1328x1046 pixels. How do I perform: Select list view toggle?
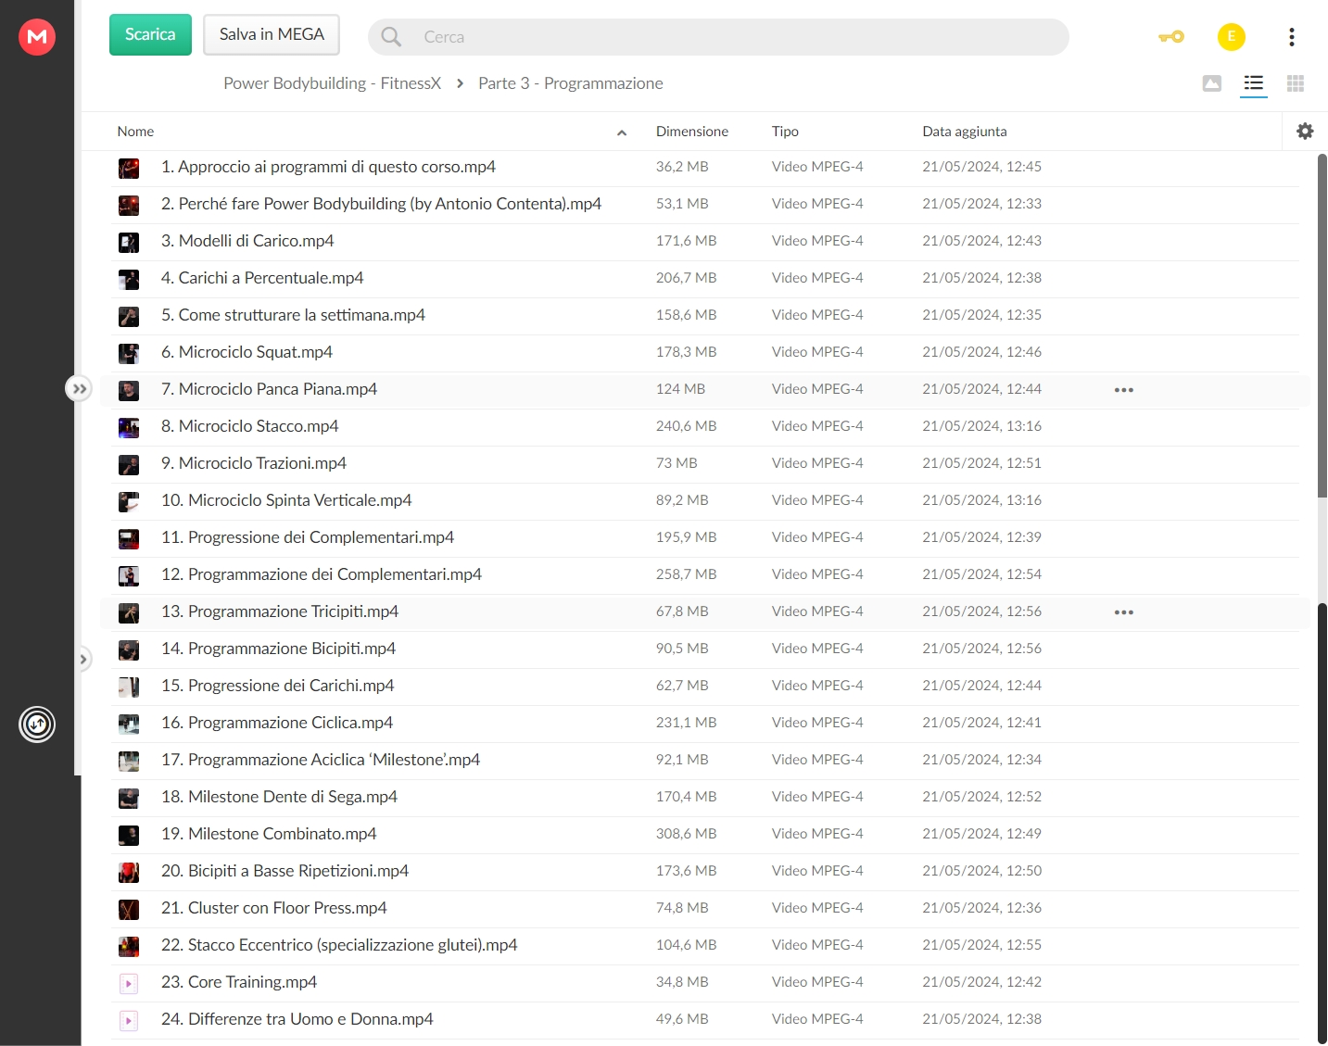coord(1254,83)
